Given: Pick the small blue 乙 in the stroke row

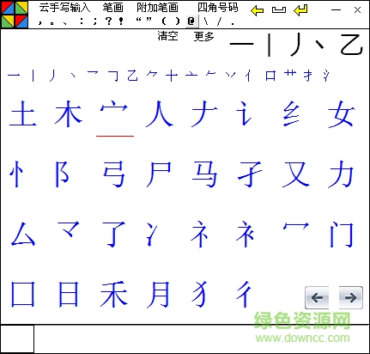Looking at the screenshot, I should tap(132, 76).
